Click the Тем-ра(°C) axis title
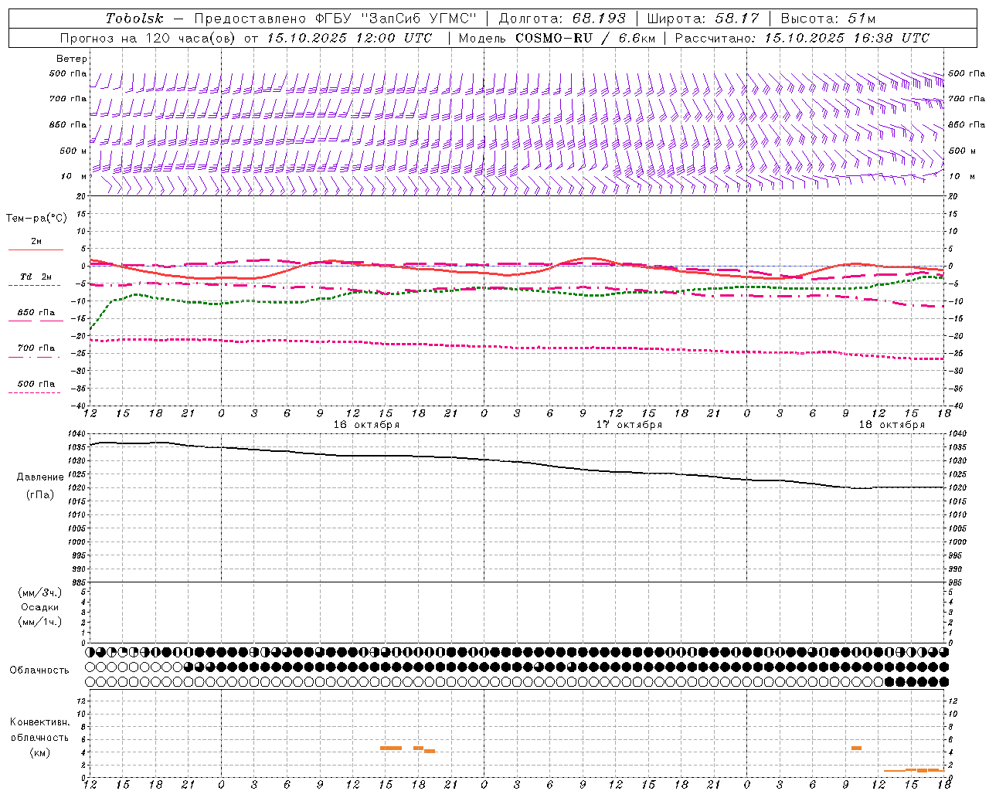The image size is (989, 791). point(36,219)
